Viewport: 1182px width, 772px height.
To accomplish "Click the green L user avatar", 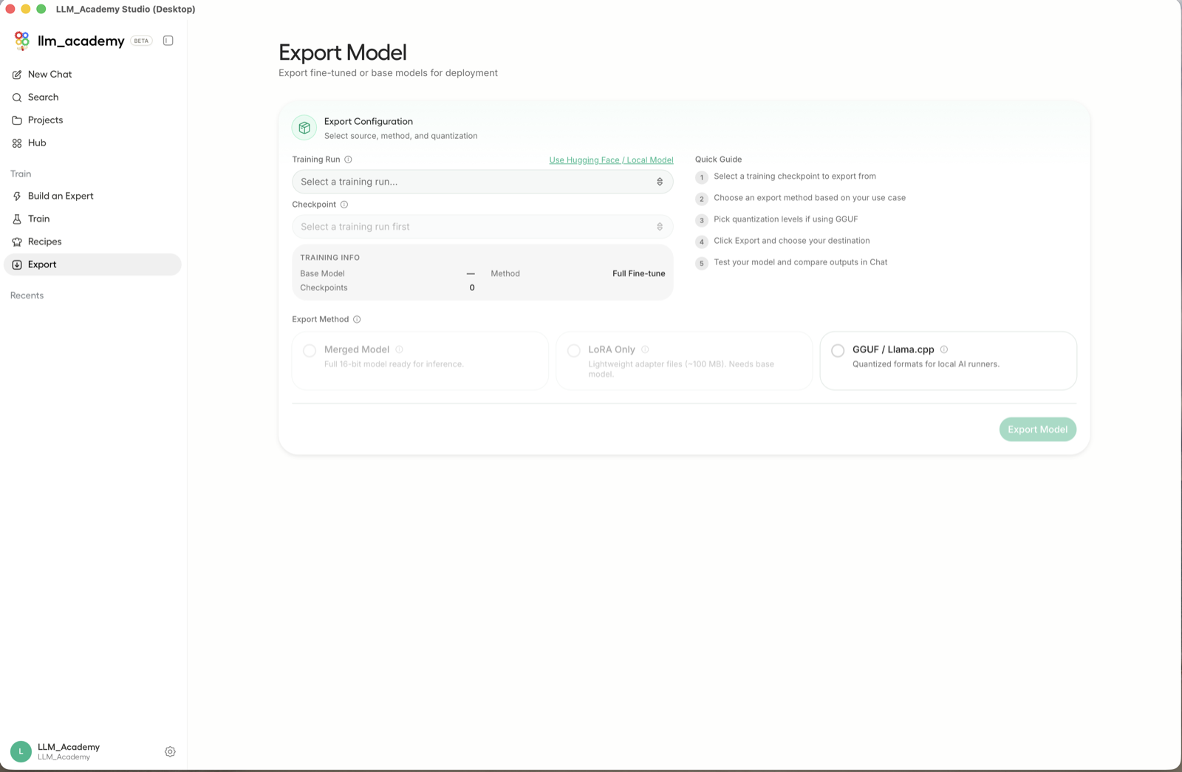I will click(21, 751).
